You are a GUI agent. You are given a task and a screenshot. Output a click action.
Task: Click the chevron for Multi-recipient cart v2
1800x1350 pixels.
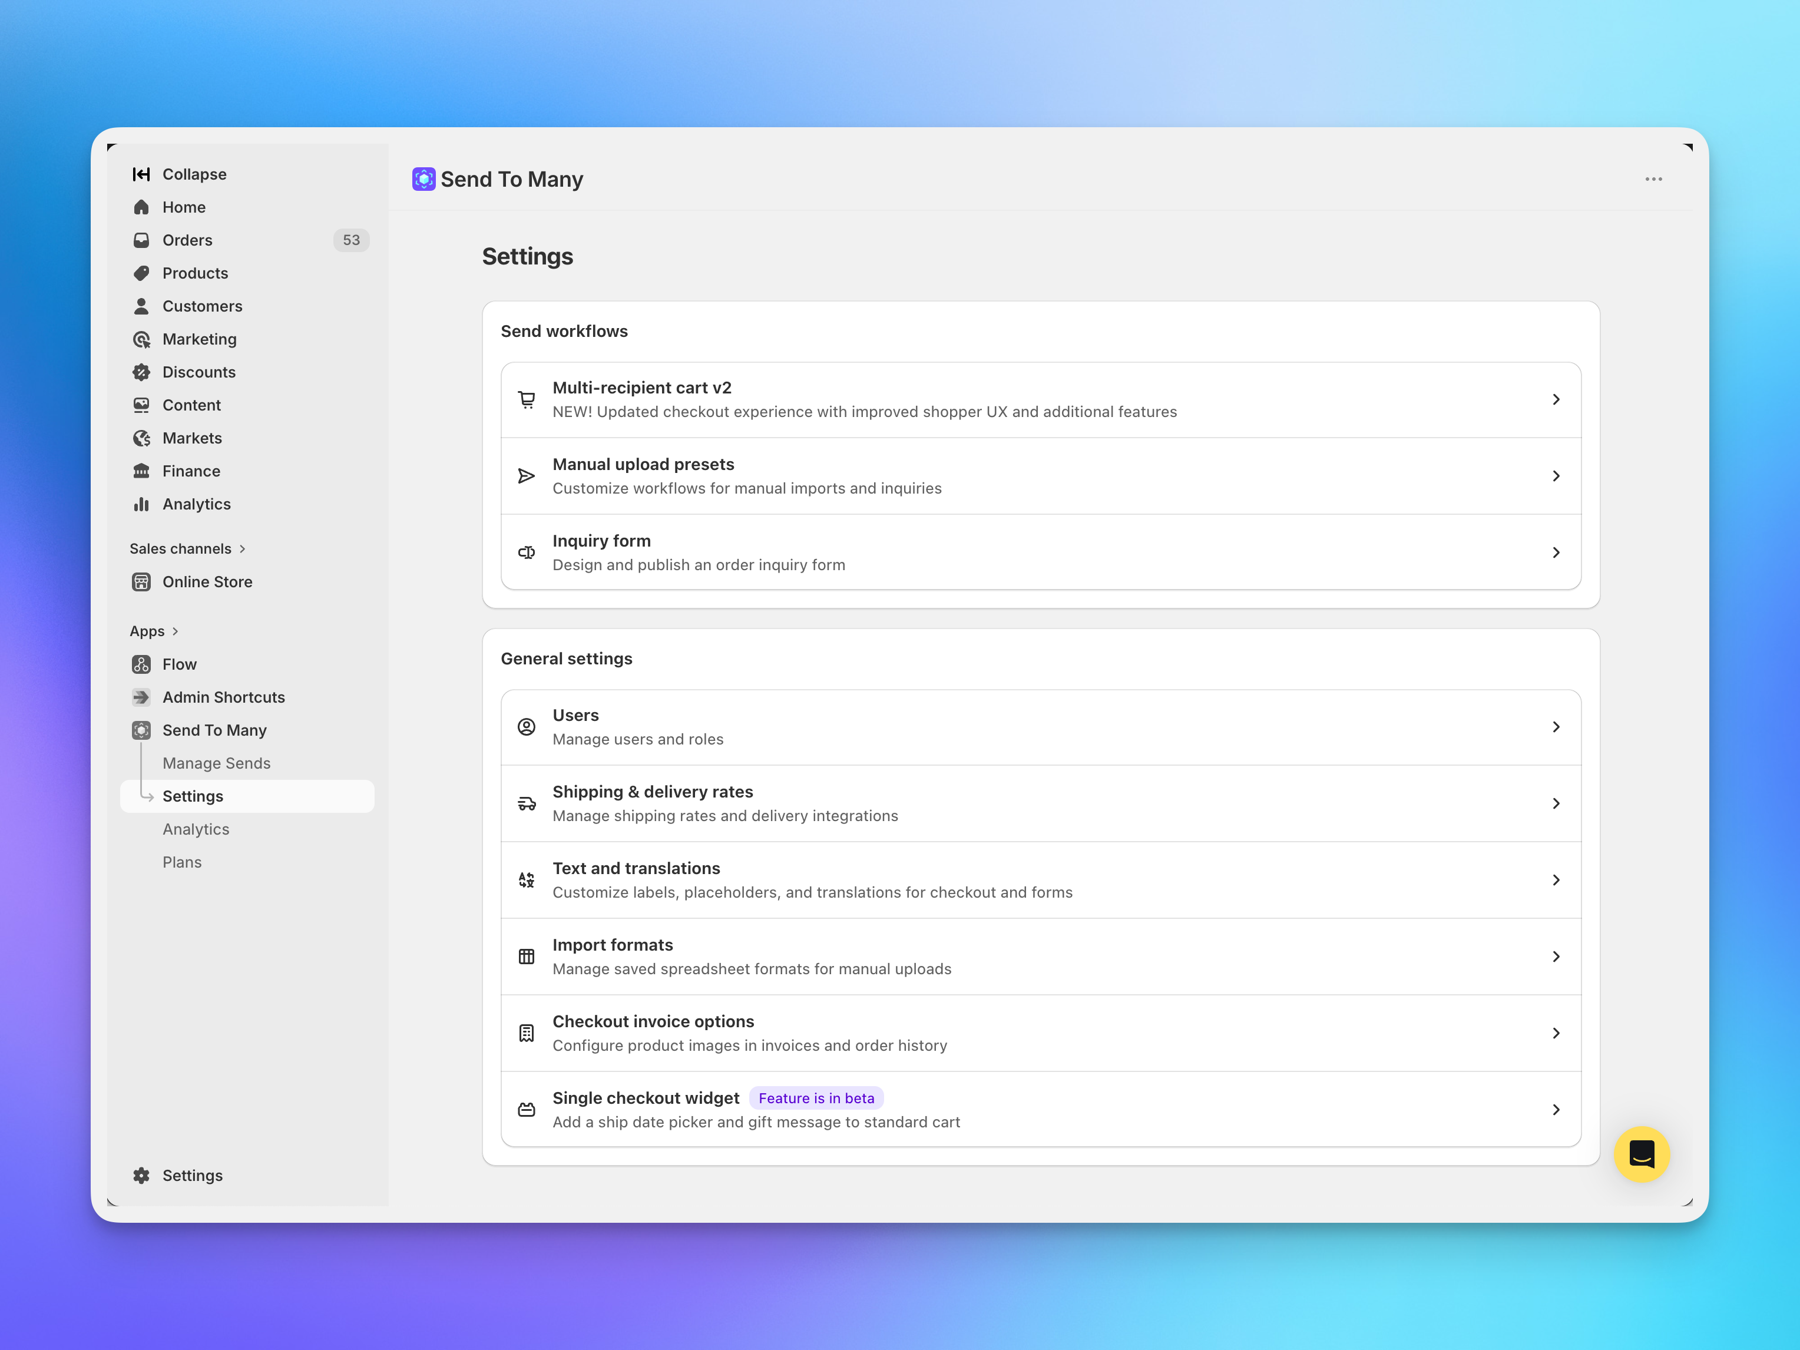[x=1555, y=399]
